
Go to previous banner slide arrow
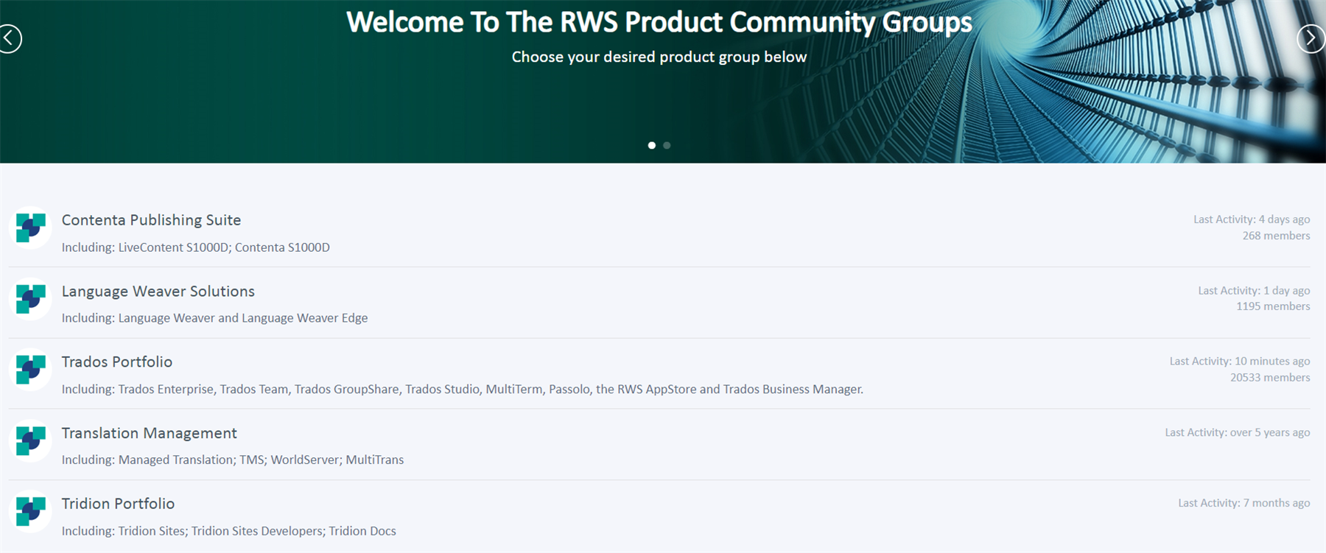(10, 39)
